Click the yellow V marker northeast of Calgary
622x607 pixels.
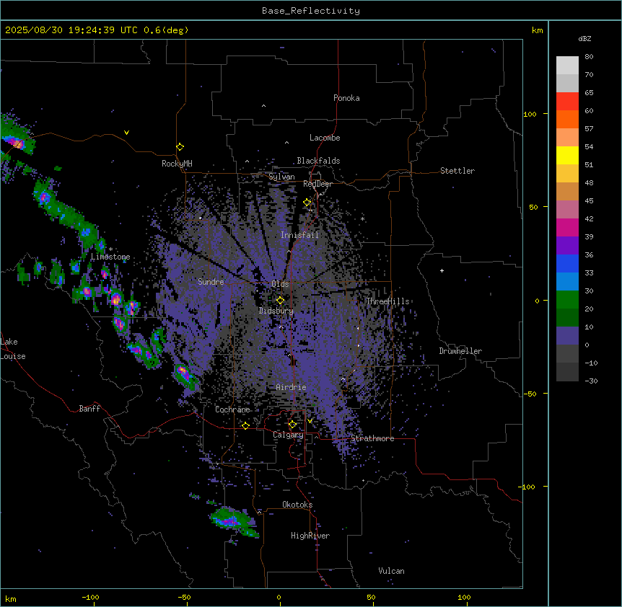tap(310, 421)
